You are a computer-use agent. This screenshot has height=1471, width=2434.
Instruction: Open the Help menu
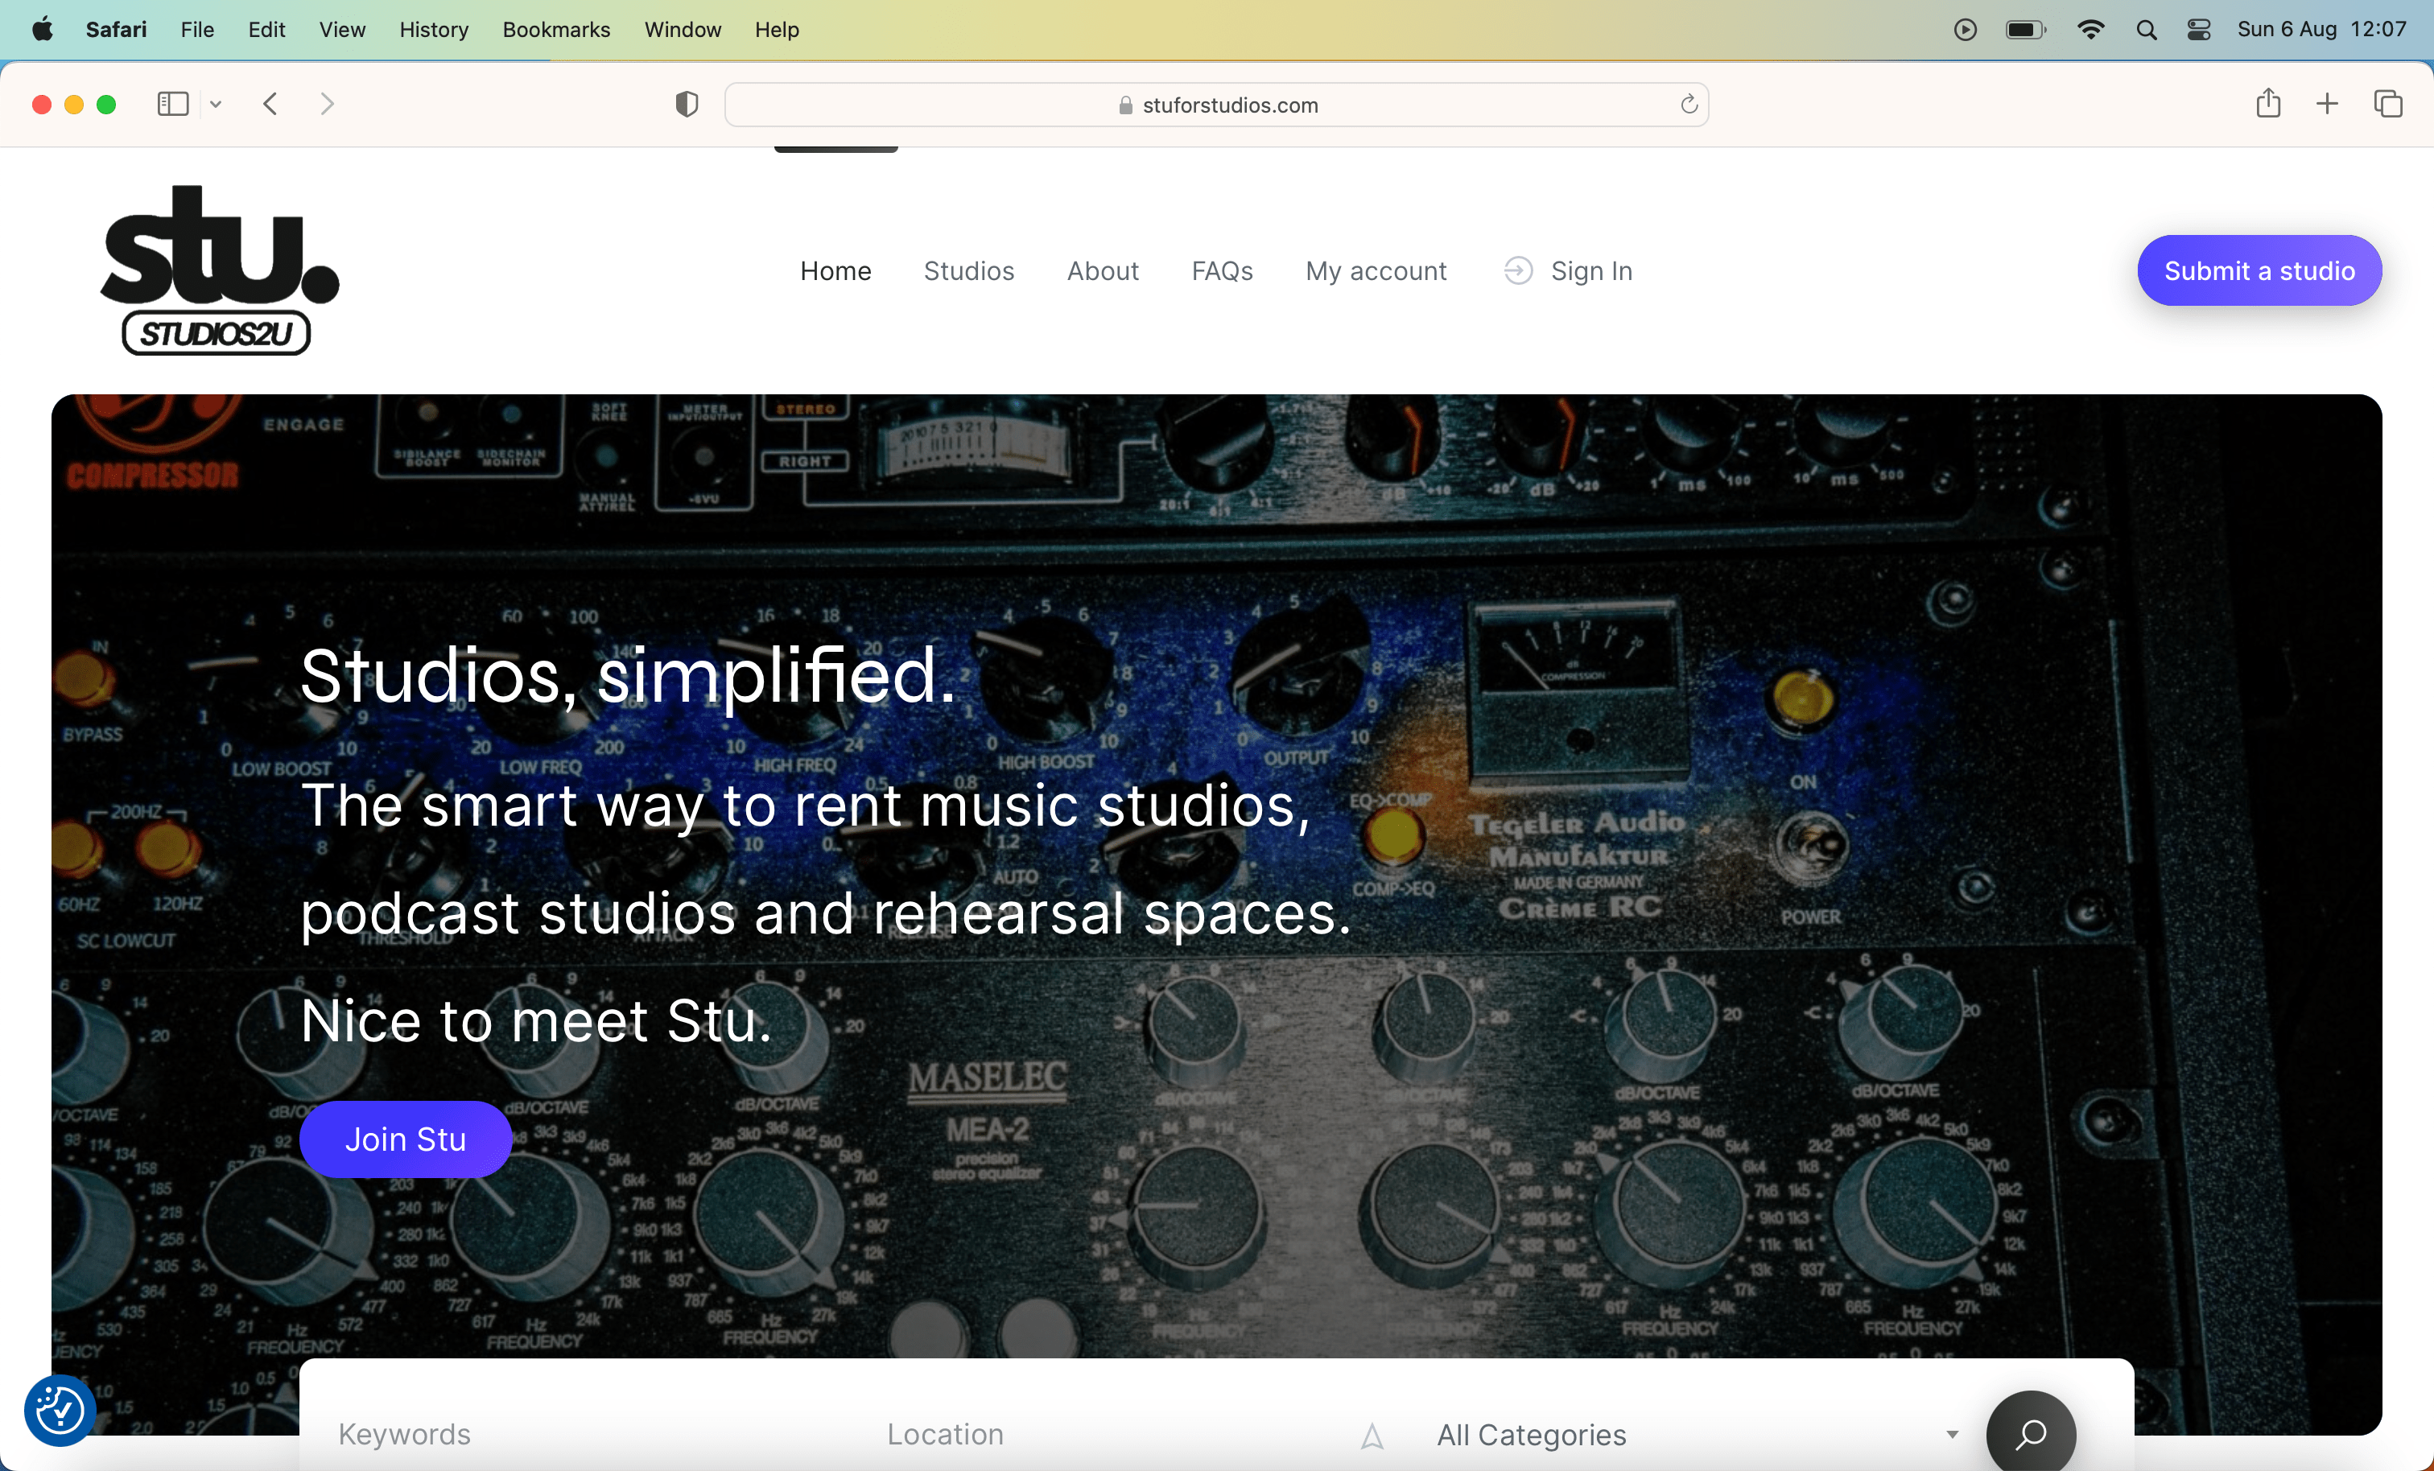click(777, 30)
